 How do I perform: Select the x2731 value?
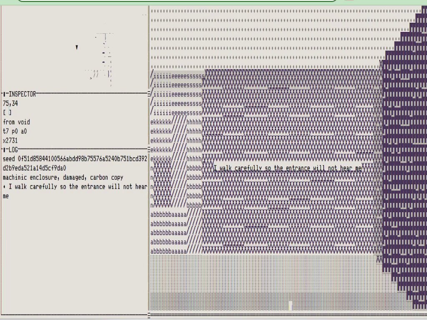10,140
